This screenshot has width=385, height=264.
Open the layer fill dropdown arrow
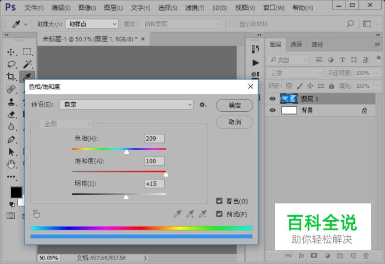377,86
